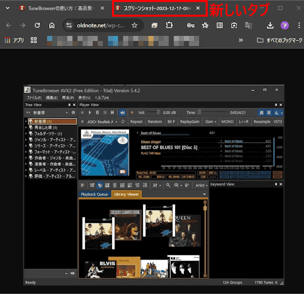The width and height of the screenshot is (304, 304).
Task: View site information icon beside oldnote.net
Action: tap(69, 25)
